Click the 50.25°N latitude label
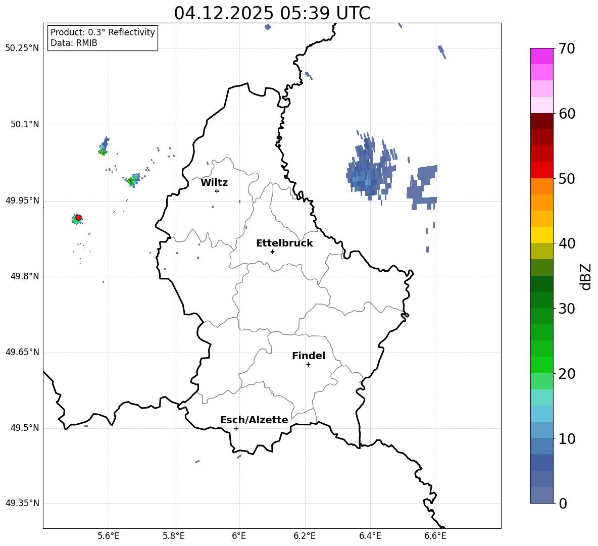 pyautogui.click(x=22, y=48)
